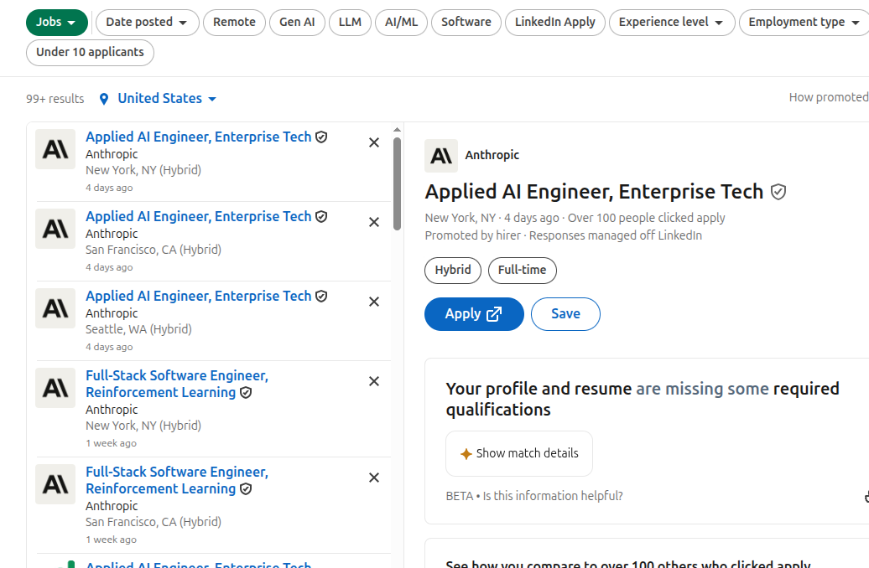This screenshot has width=869, height=568.
Task: Dismiss the Seattle Applied AI Engineer job
Action: (x=374, y=302)
